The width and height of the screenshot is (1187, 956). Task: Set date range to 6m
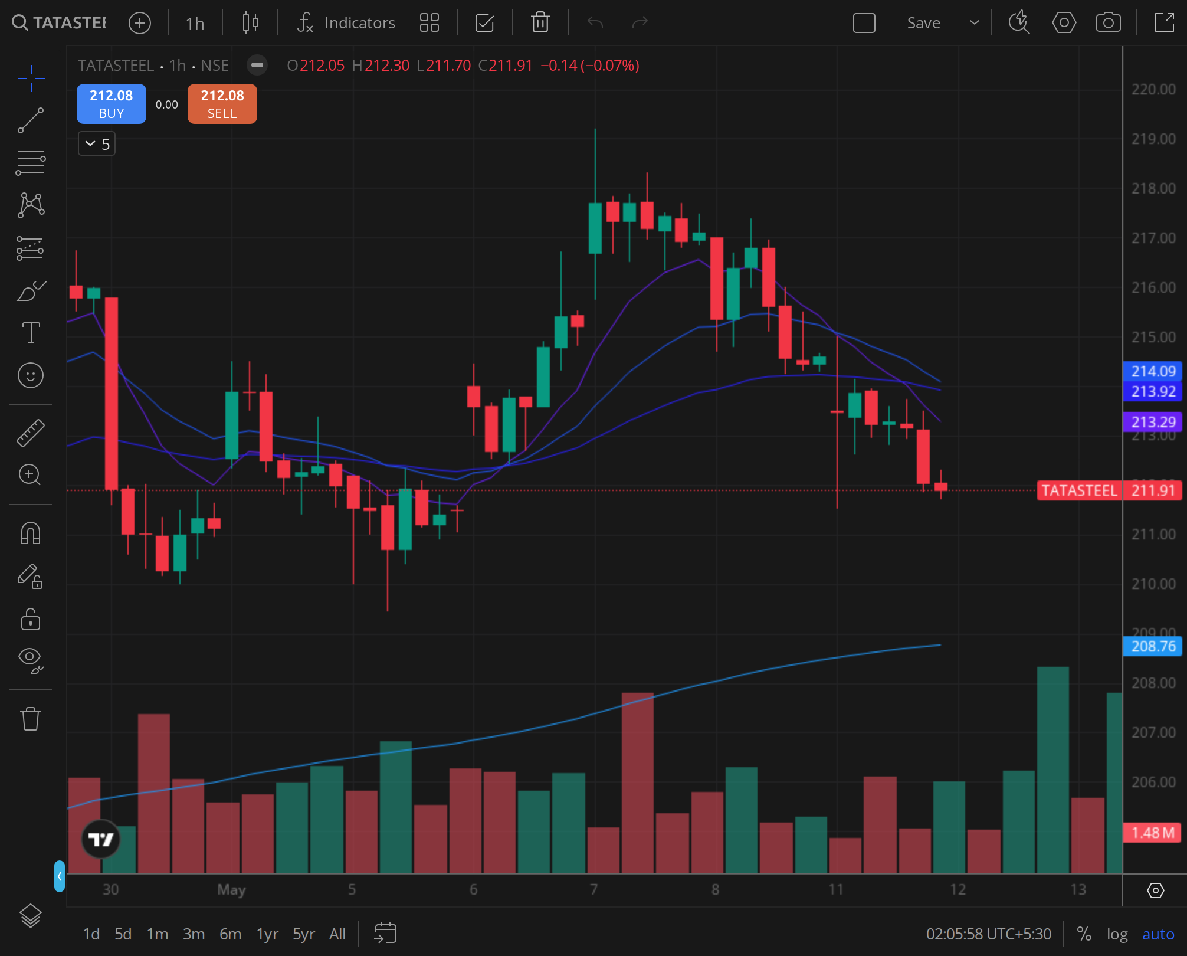230,934
